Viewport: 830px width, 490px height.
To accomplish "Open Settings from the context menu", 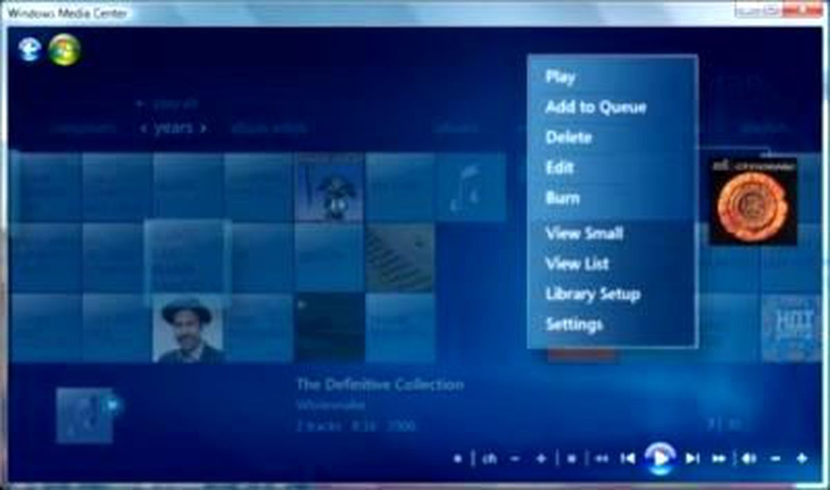I will click(x=574, y=324).
